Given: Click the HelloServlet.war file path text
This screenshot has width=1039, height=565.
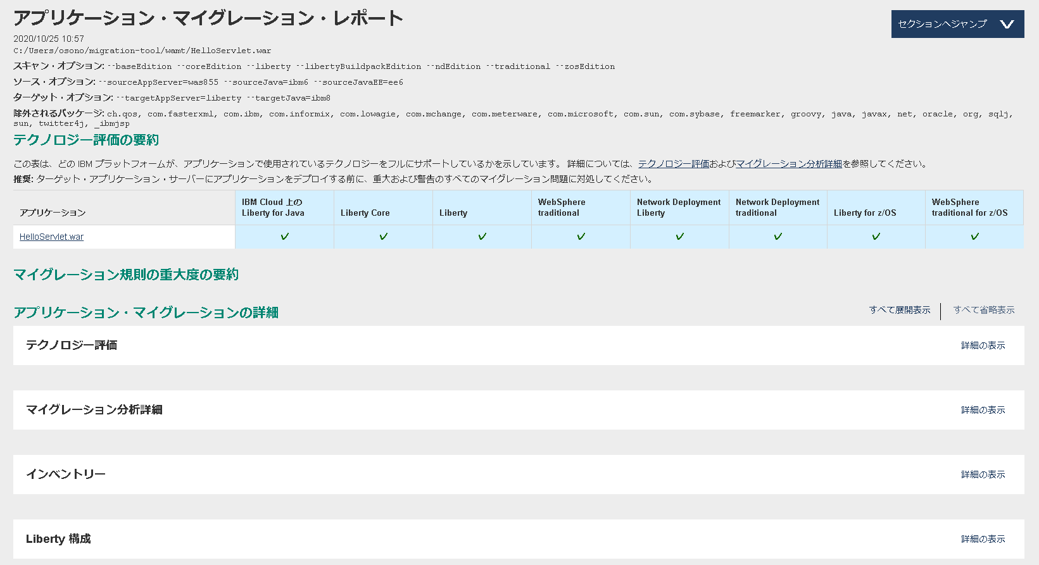Looking at the screenshot, I should (x=142, y=51).
